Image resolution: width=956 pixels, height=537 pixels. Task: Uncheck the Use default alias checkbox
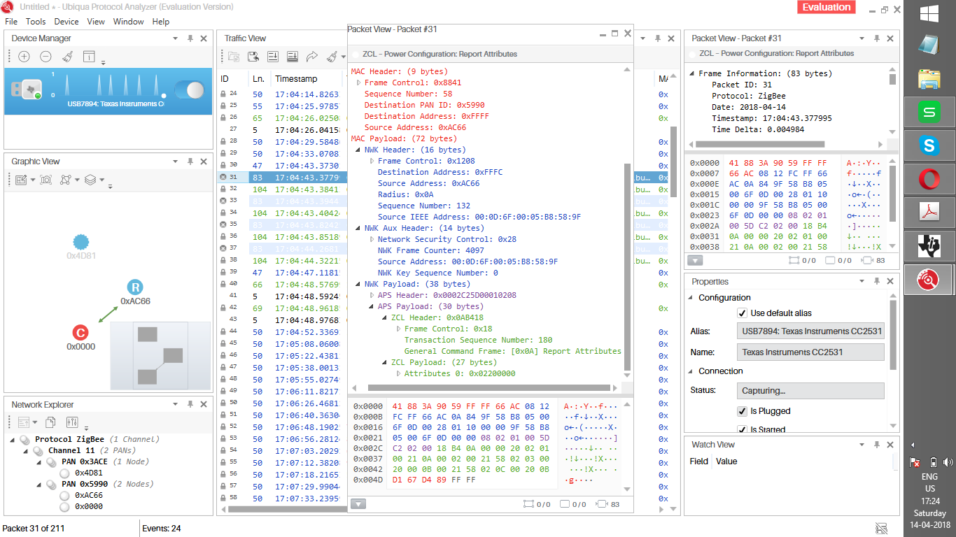pyautogui.click(x=742, y=313)
